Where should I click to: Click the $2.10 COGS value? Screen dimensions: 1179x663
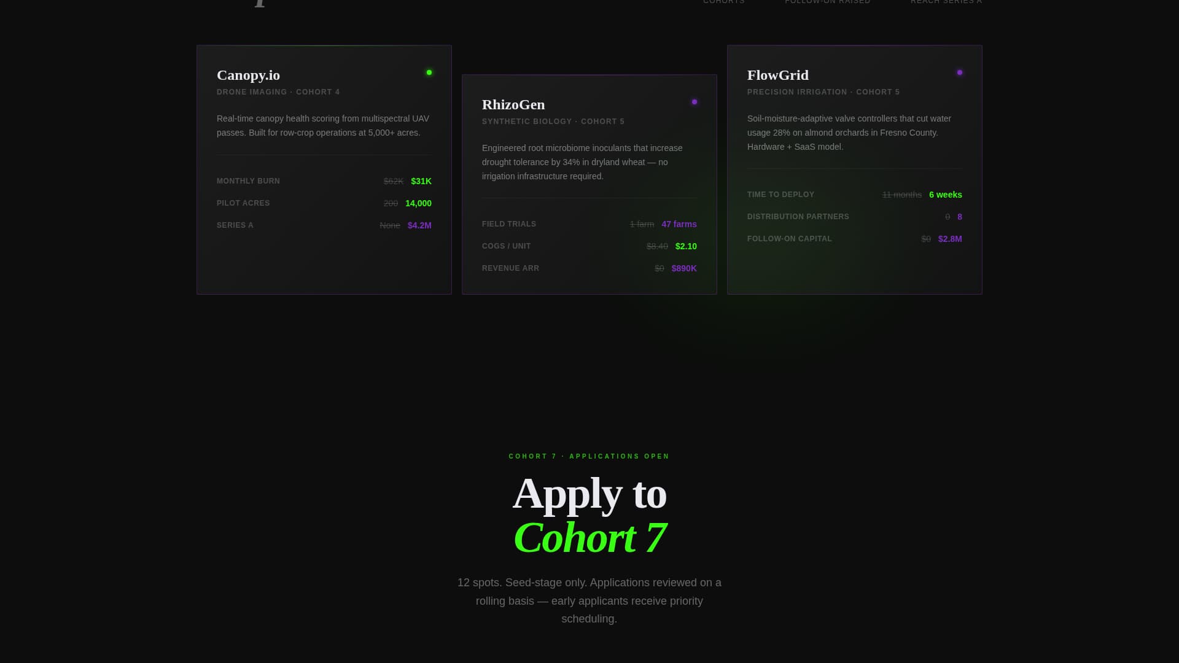[x=686, y=246]
